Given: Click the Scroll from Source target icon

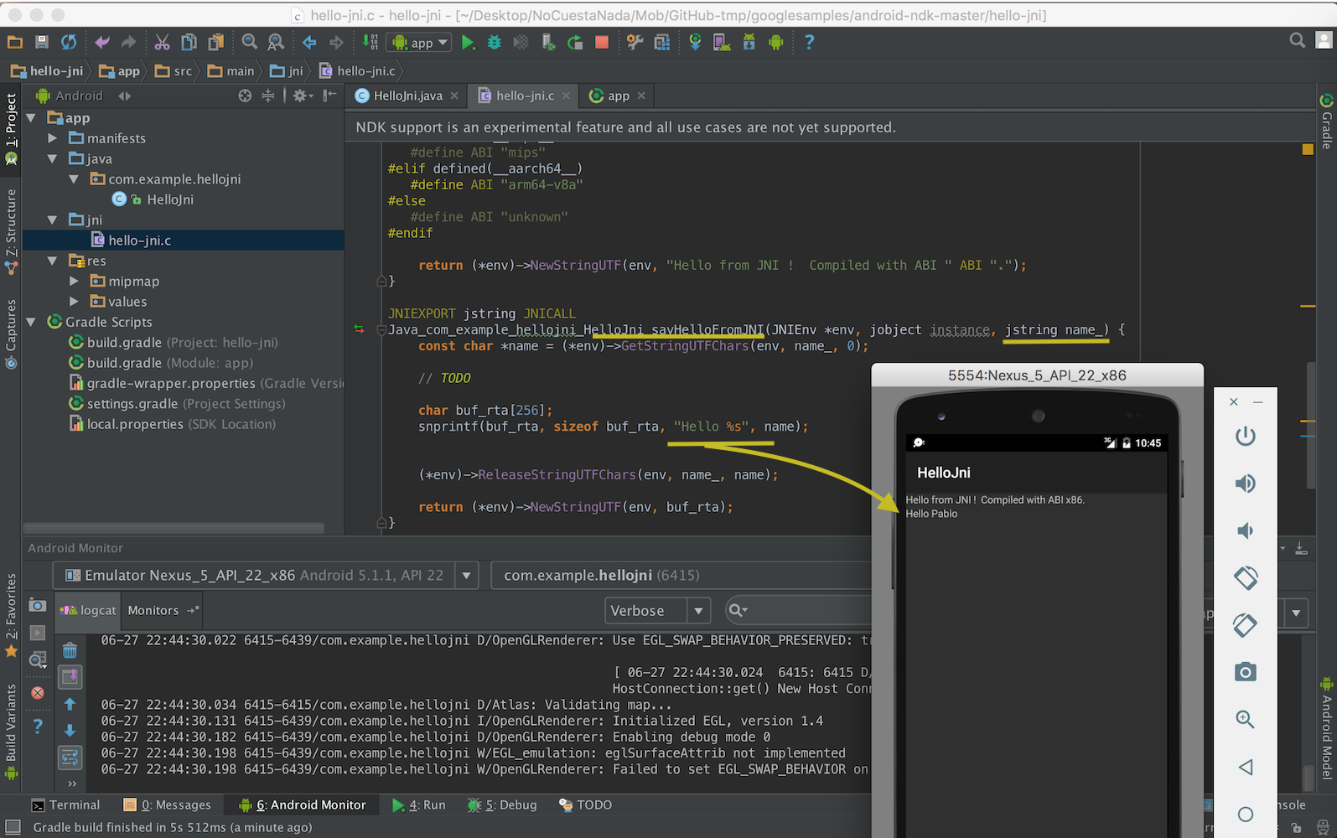Looking at the screenshot, I should pyautogui.click(x=245, y=96).
